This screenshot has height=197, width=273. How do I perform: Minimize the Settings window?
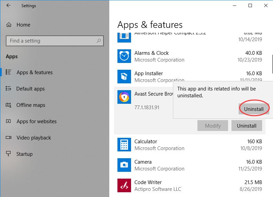point(235,5)
